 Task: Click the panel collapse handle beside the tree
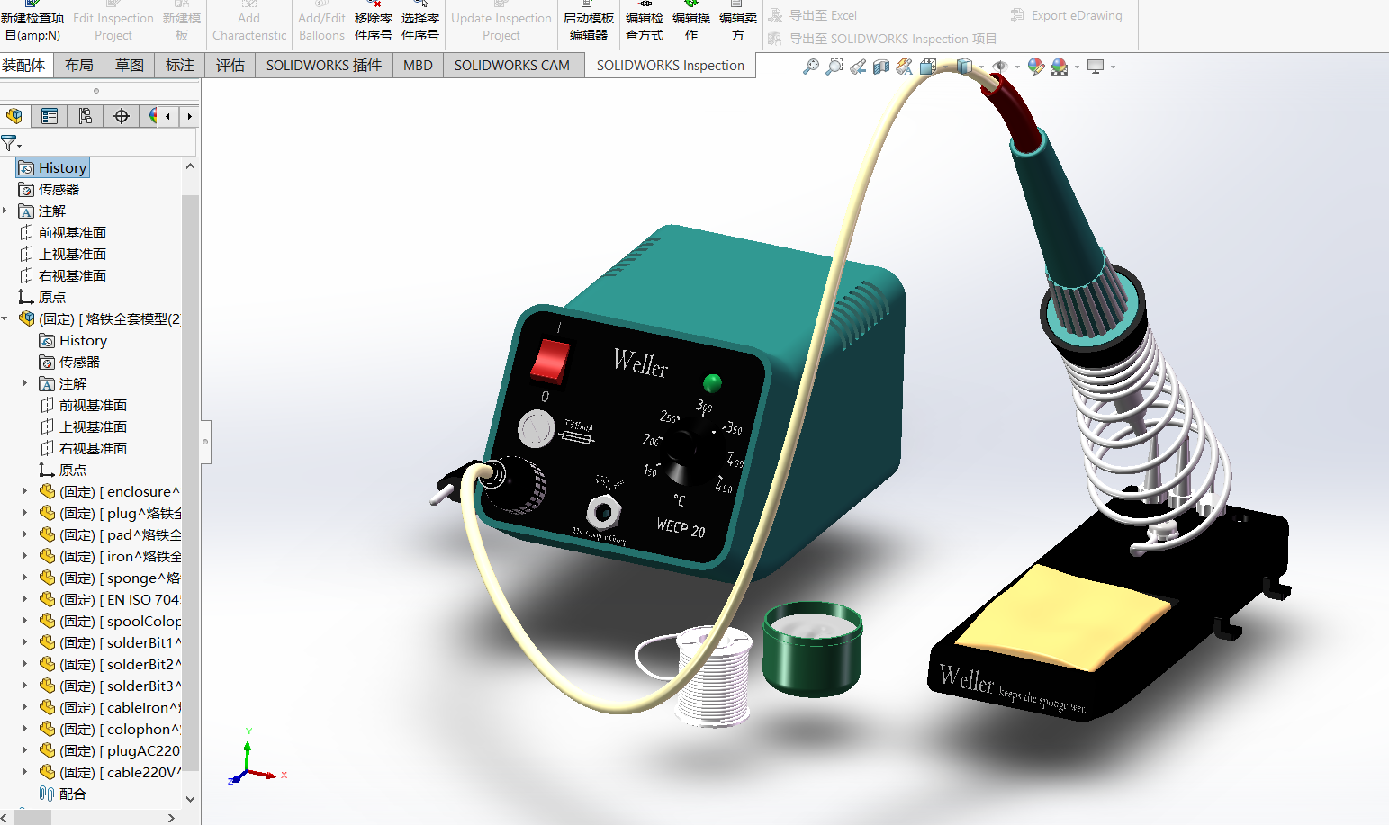click(x=205, y=442)
